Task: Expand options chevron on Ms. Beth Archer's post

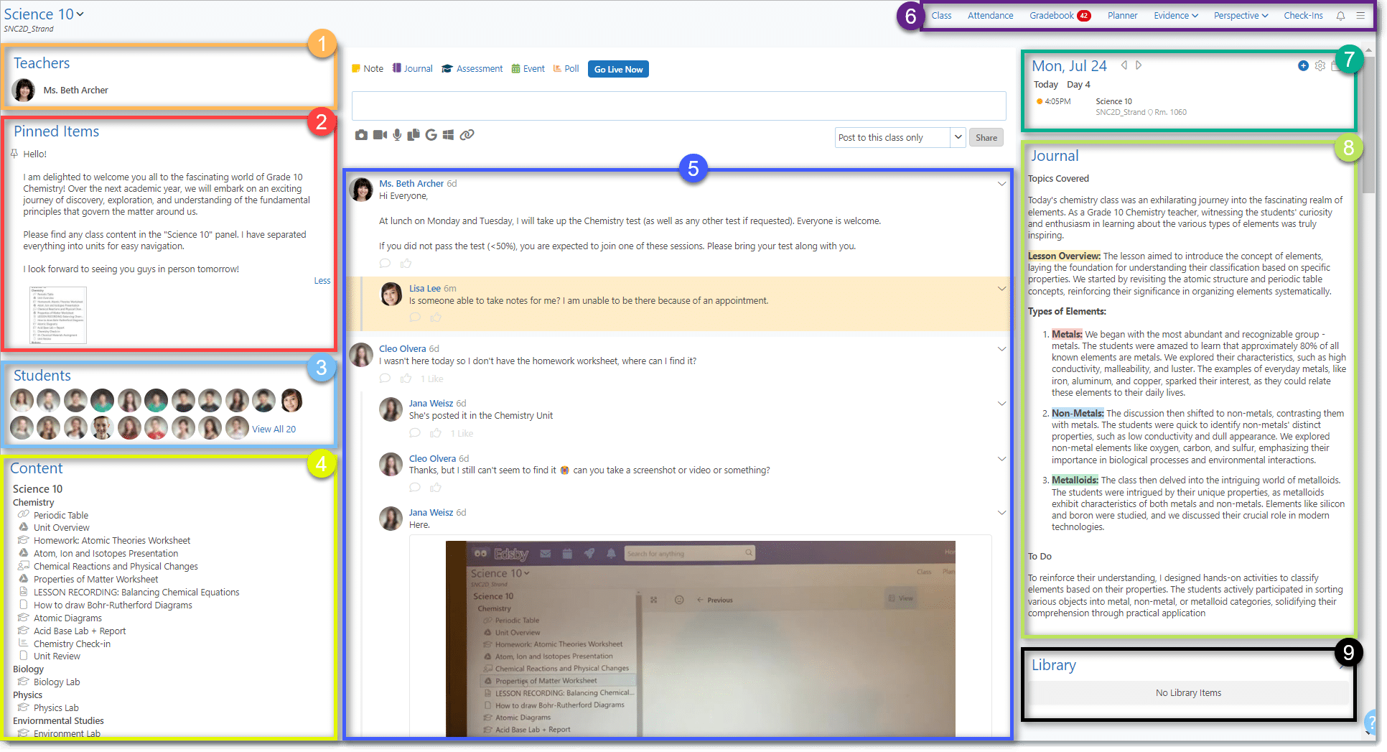Action: pyautogui.click(x=1001, y=184)
